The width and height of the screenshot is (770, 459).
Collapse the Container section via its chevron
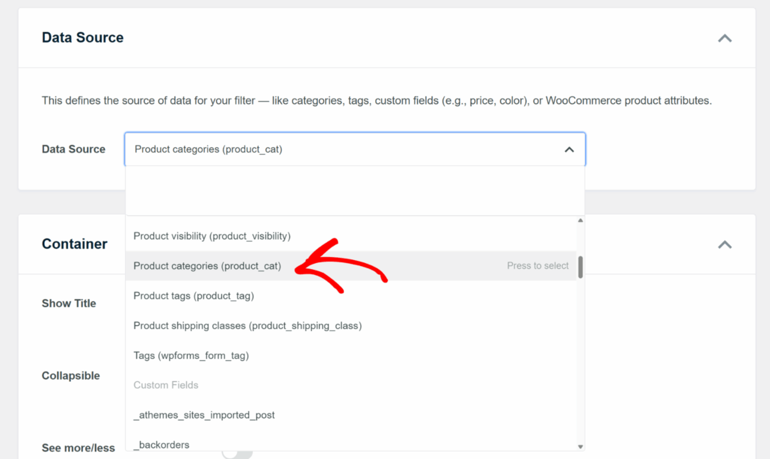[x=724, y=244]
